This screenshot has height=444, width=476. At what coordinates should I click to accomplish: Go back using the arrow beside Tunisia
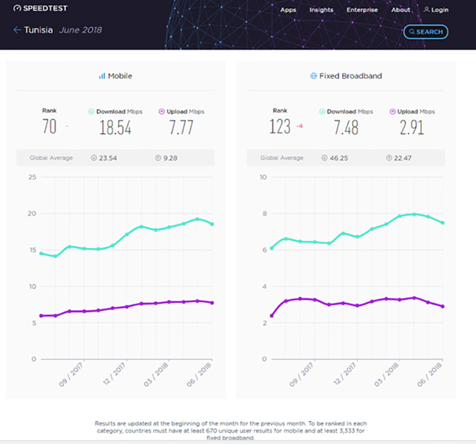tap(17, 30)
